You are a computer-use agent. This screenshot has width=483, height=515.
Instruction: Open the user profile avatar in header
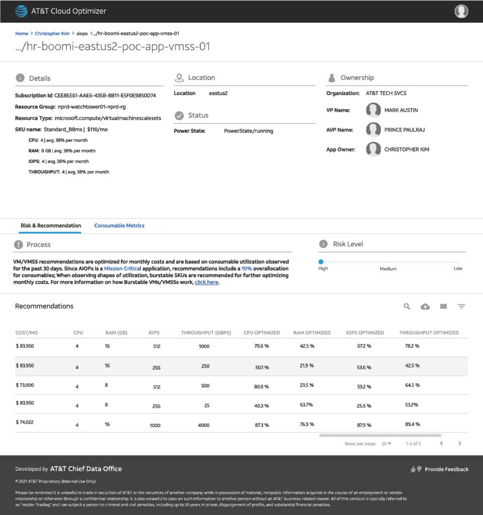click(x=461, y=11)
